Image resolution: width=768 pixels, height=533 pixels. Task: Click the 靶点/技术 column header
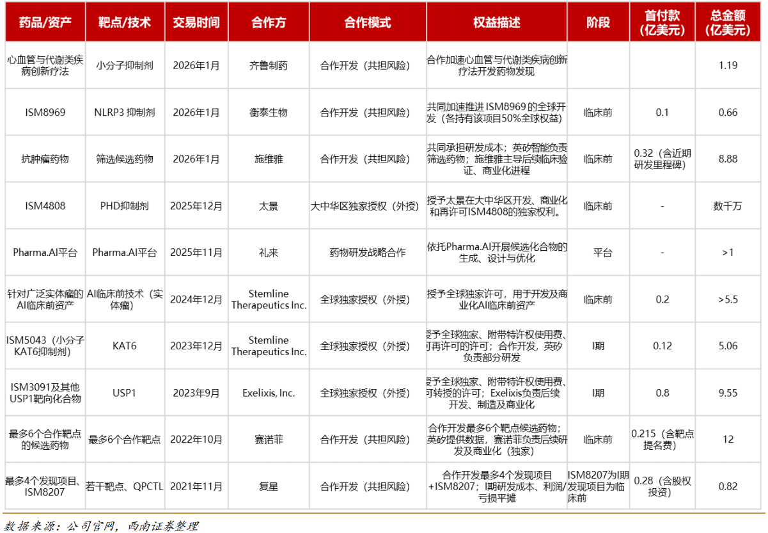pos(125,22)
